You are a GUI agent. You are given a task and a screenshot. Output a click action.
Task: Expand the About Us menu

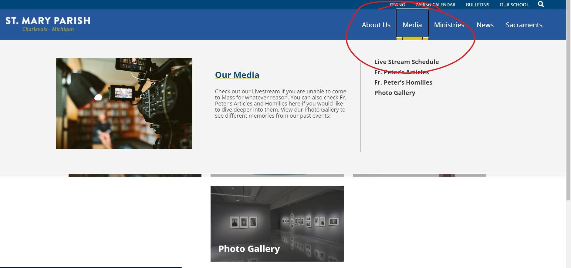point(376,25)
